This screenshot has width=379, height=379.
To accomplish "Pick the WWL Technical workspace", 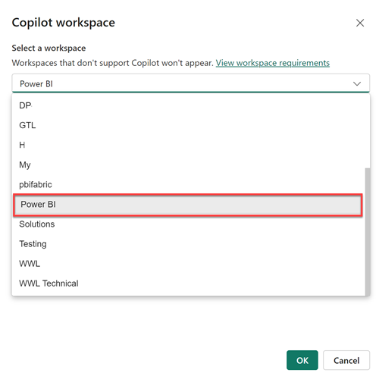I will [188, 283].
